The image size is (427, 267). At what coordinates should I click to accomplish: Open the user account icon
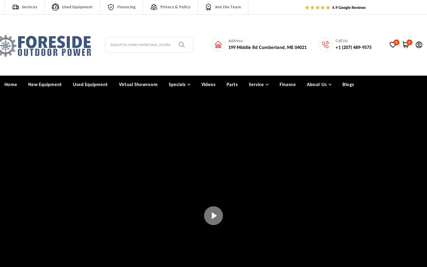[x=419, y=45]
